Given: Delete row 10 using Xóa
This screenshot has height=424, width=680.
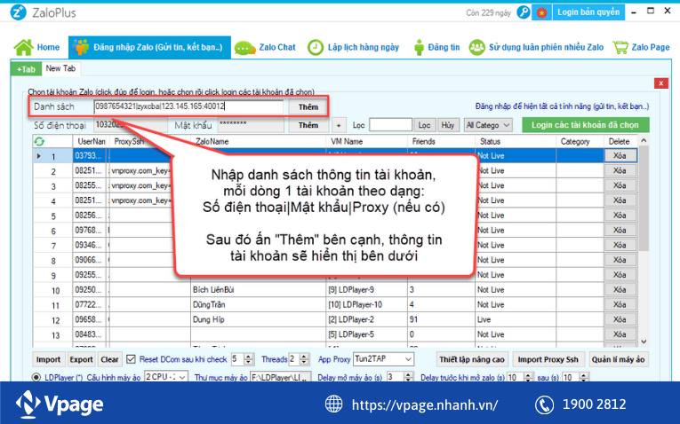Looking at the screenshot, I should 620,290.
